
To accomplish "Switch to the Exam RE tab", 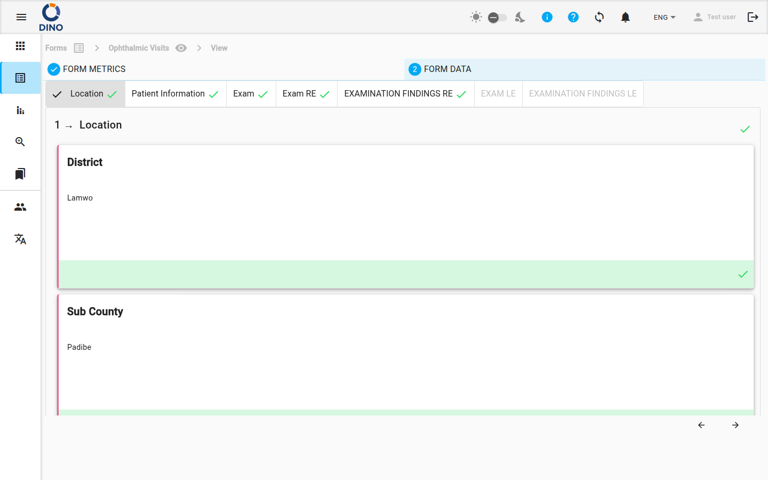I will (306, 94).
